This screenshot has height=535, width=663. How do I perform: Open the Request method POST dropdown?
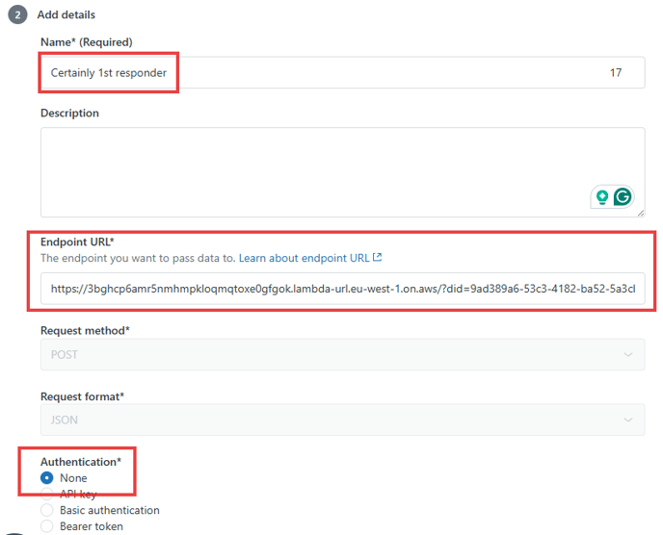point(342,354)
